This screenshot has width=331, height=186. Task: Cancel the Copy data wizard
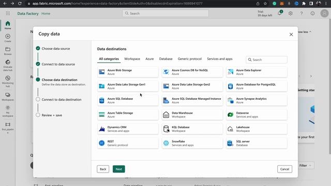[x=284, y=169]
